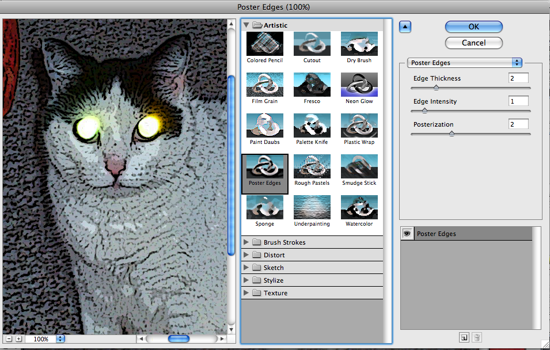Select the Smudge Stick filter thumbnail
The image size is (550, 350).
click(359, 166)
